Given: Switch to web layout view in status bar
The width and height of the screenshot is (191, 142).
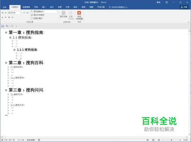Looking at the screenshot, I should [x=159, y=140].
